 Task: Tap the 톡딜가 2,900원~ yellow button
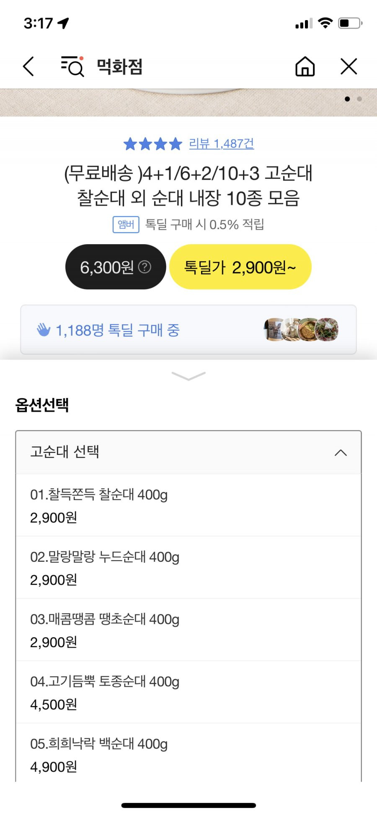[x=240, y=267]
